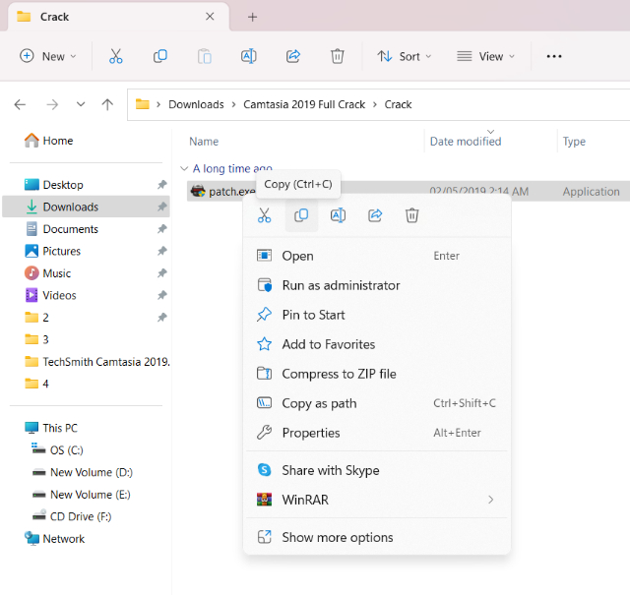Unpin Pictures using its pin icon
This screenshot has height=595, width=630.
click(161, 251)
